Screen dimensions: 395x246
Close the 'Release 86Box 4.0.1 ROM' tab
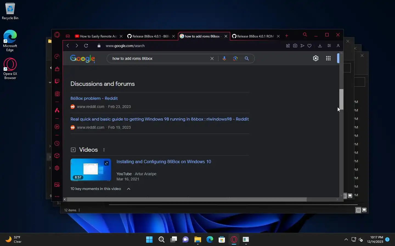click(x=278, y=36)
